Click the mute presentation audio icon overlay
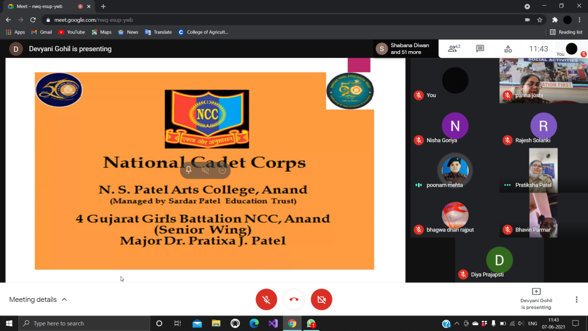 pyautogui.click(x=205, y=170)
